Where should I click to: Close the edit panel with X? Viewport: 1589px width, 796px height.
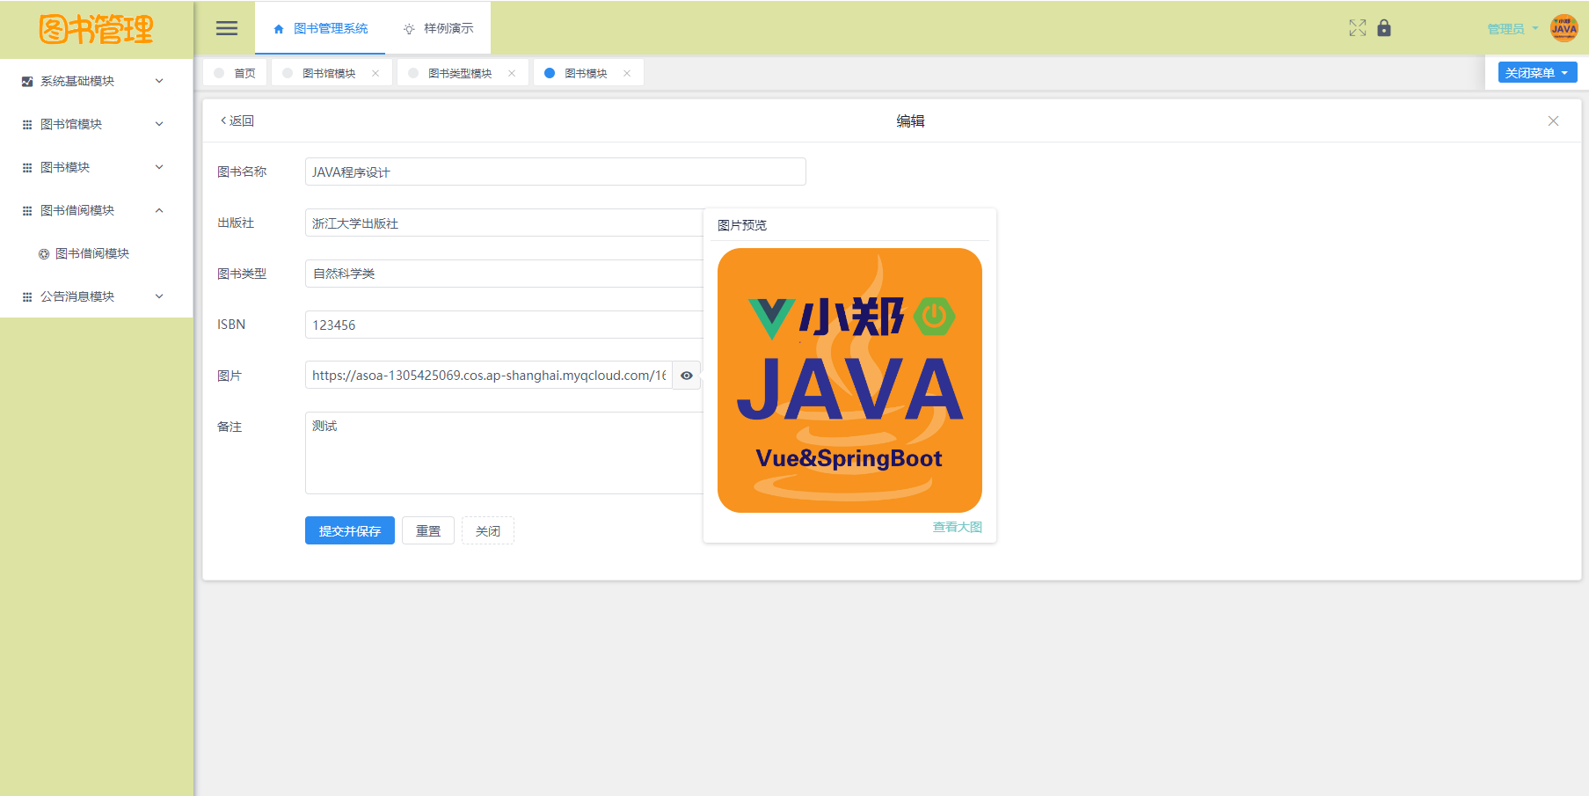point(1553,121)
